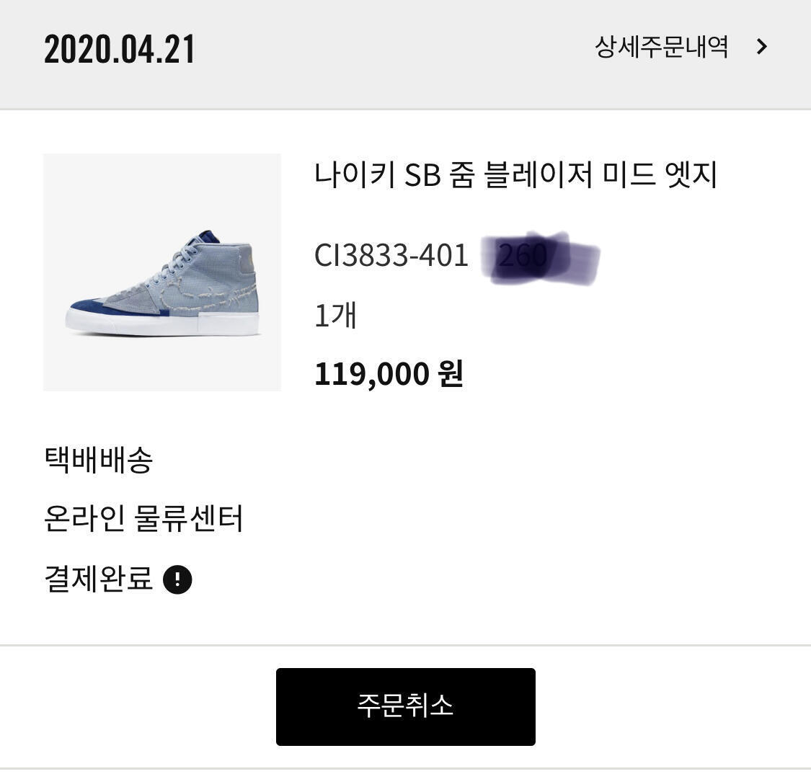Click the 결제완료 payment status text
This screenshot has height=774, width=811.
coord(99,579)
